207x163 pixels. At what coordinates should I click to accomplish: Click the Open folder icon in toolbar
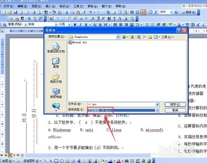coord(10,12)
